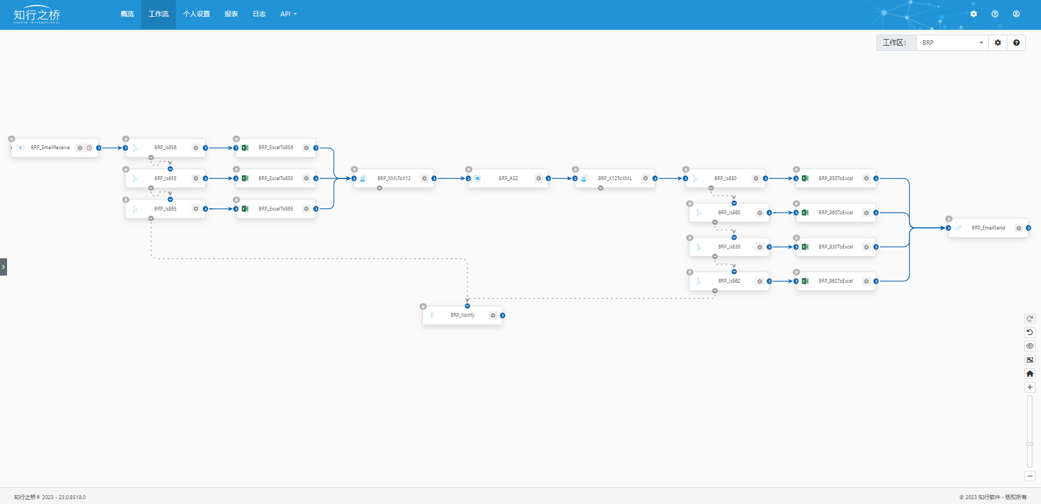
Task: Click settings gear on BRP_Notify node
Action: 493,315
